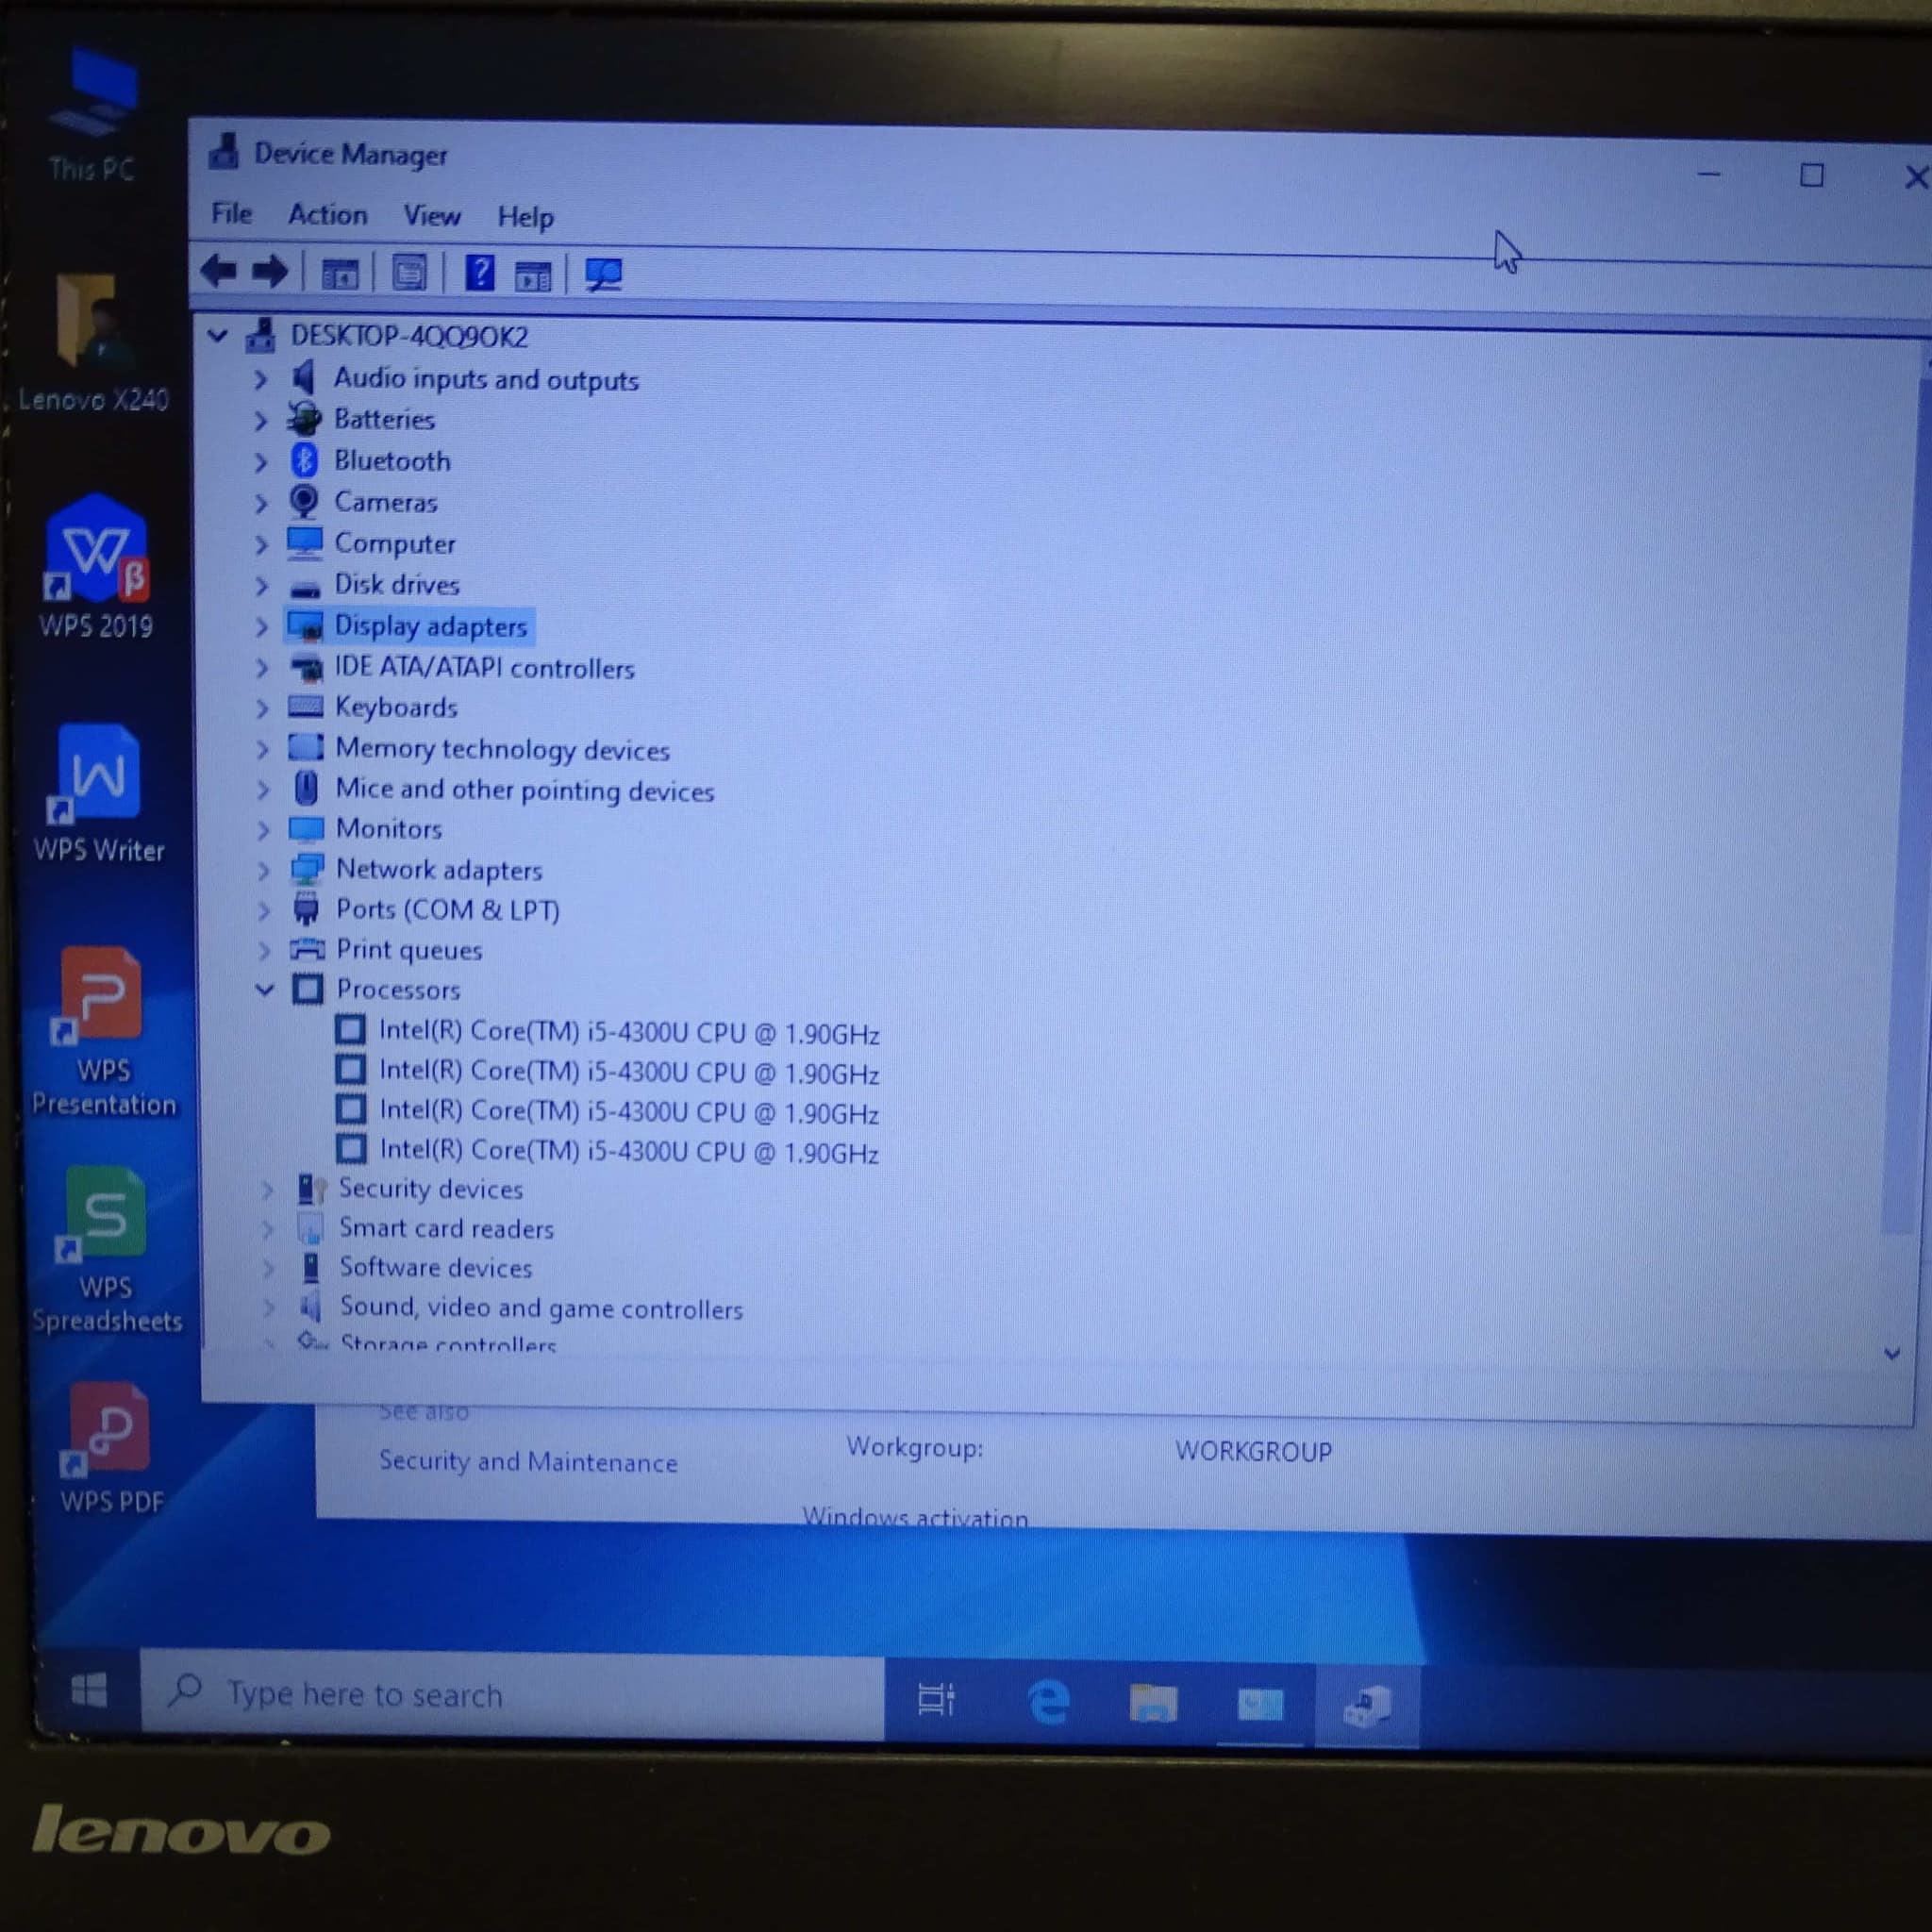Screen dimensions: 1932x1932
Task: Click the Show/Hide Console Tree toolbar icon
Action: pos(340,273)
